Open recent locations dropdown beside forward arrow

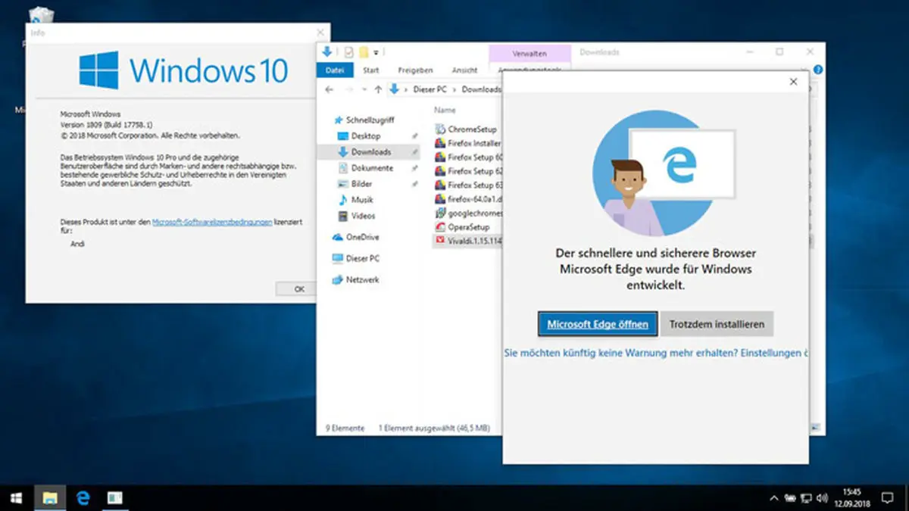(x=364, y=89)
